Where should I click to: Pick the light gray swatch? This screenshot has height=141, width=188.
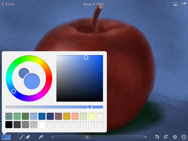(34, 125)
